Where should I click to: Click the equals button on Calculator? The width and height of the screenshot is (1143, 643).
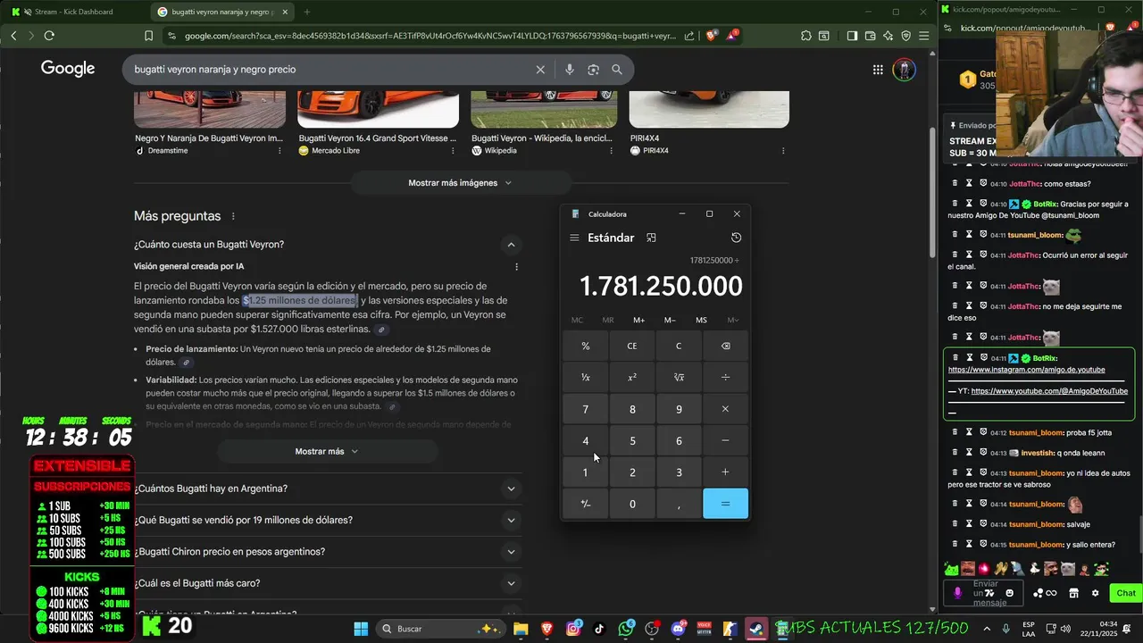pos(725,504)
